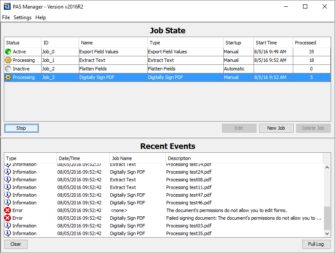Open the Help menu
The image size is (335, 253).
[x=40, y=17]
